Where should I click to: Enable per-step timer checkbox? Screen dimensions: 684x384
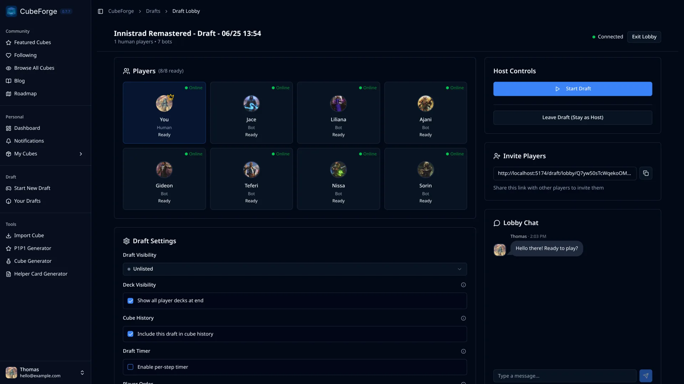pyautogui.click(x=130, y=367)
